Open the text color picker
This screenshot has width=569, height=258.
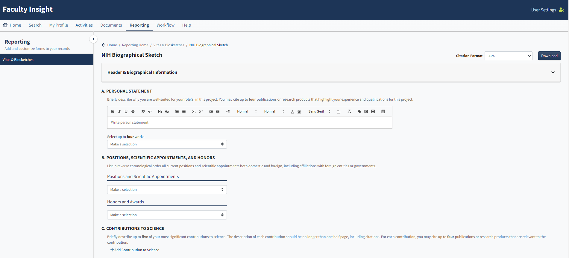pos(292,111)
